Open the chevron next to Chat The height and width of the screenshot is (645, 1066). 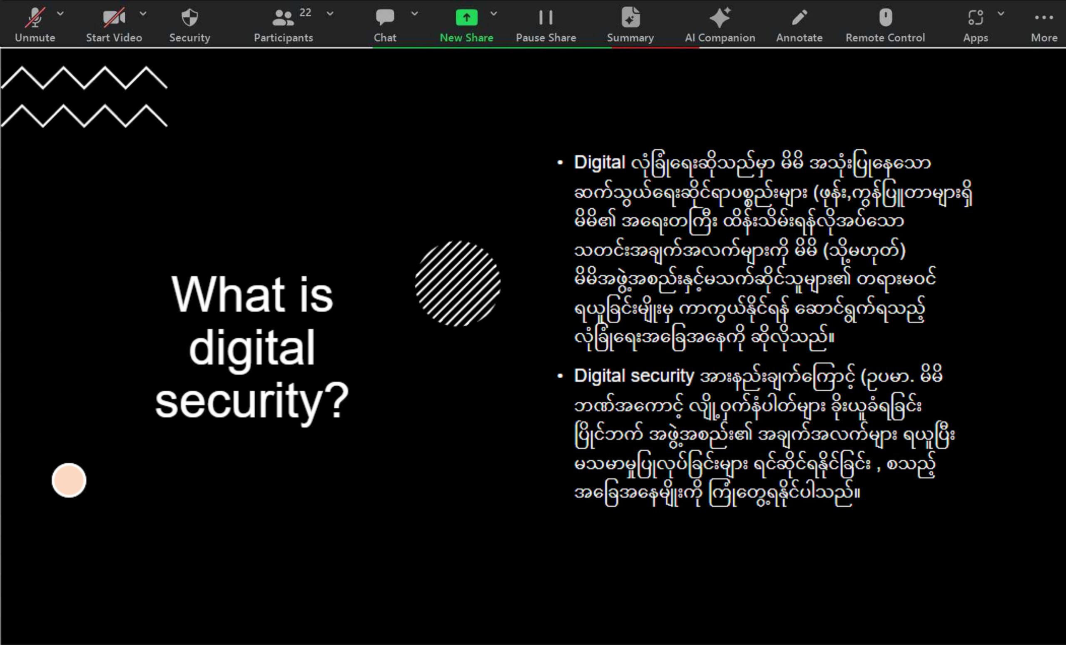coord(414,13)
